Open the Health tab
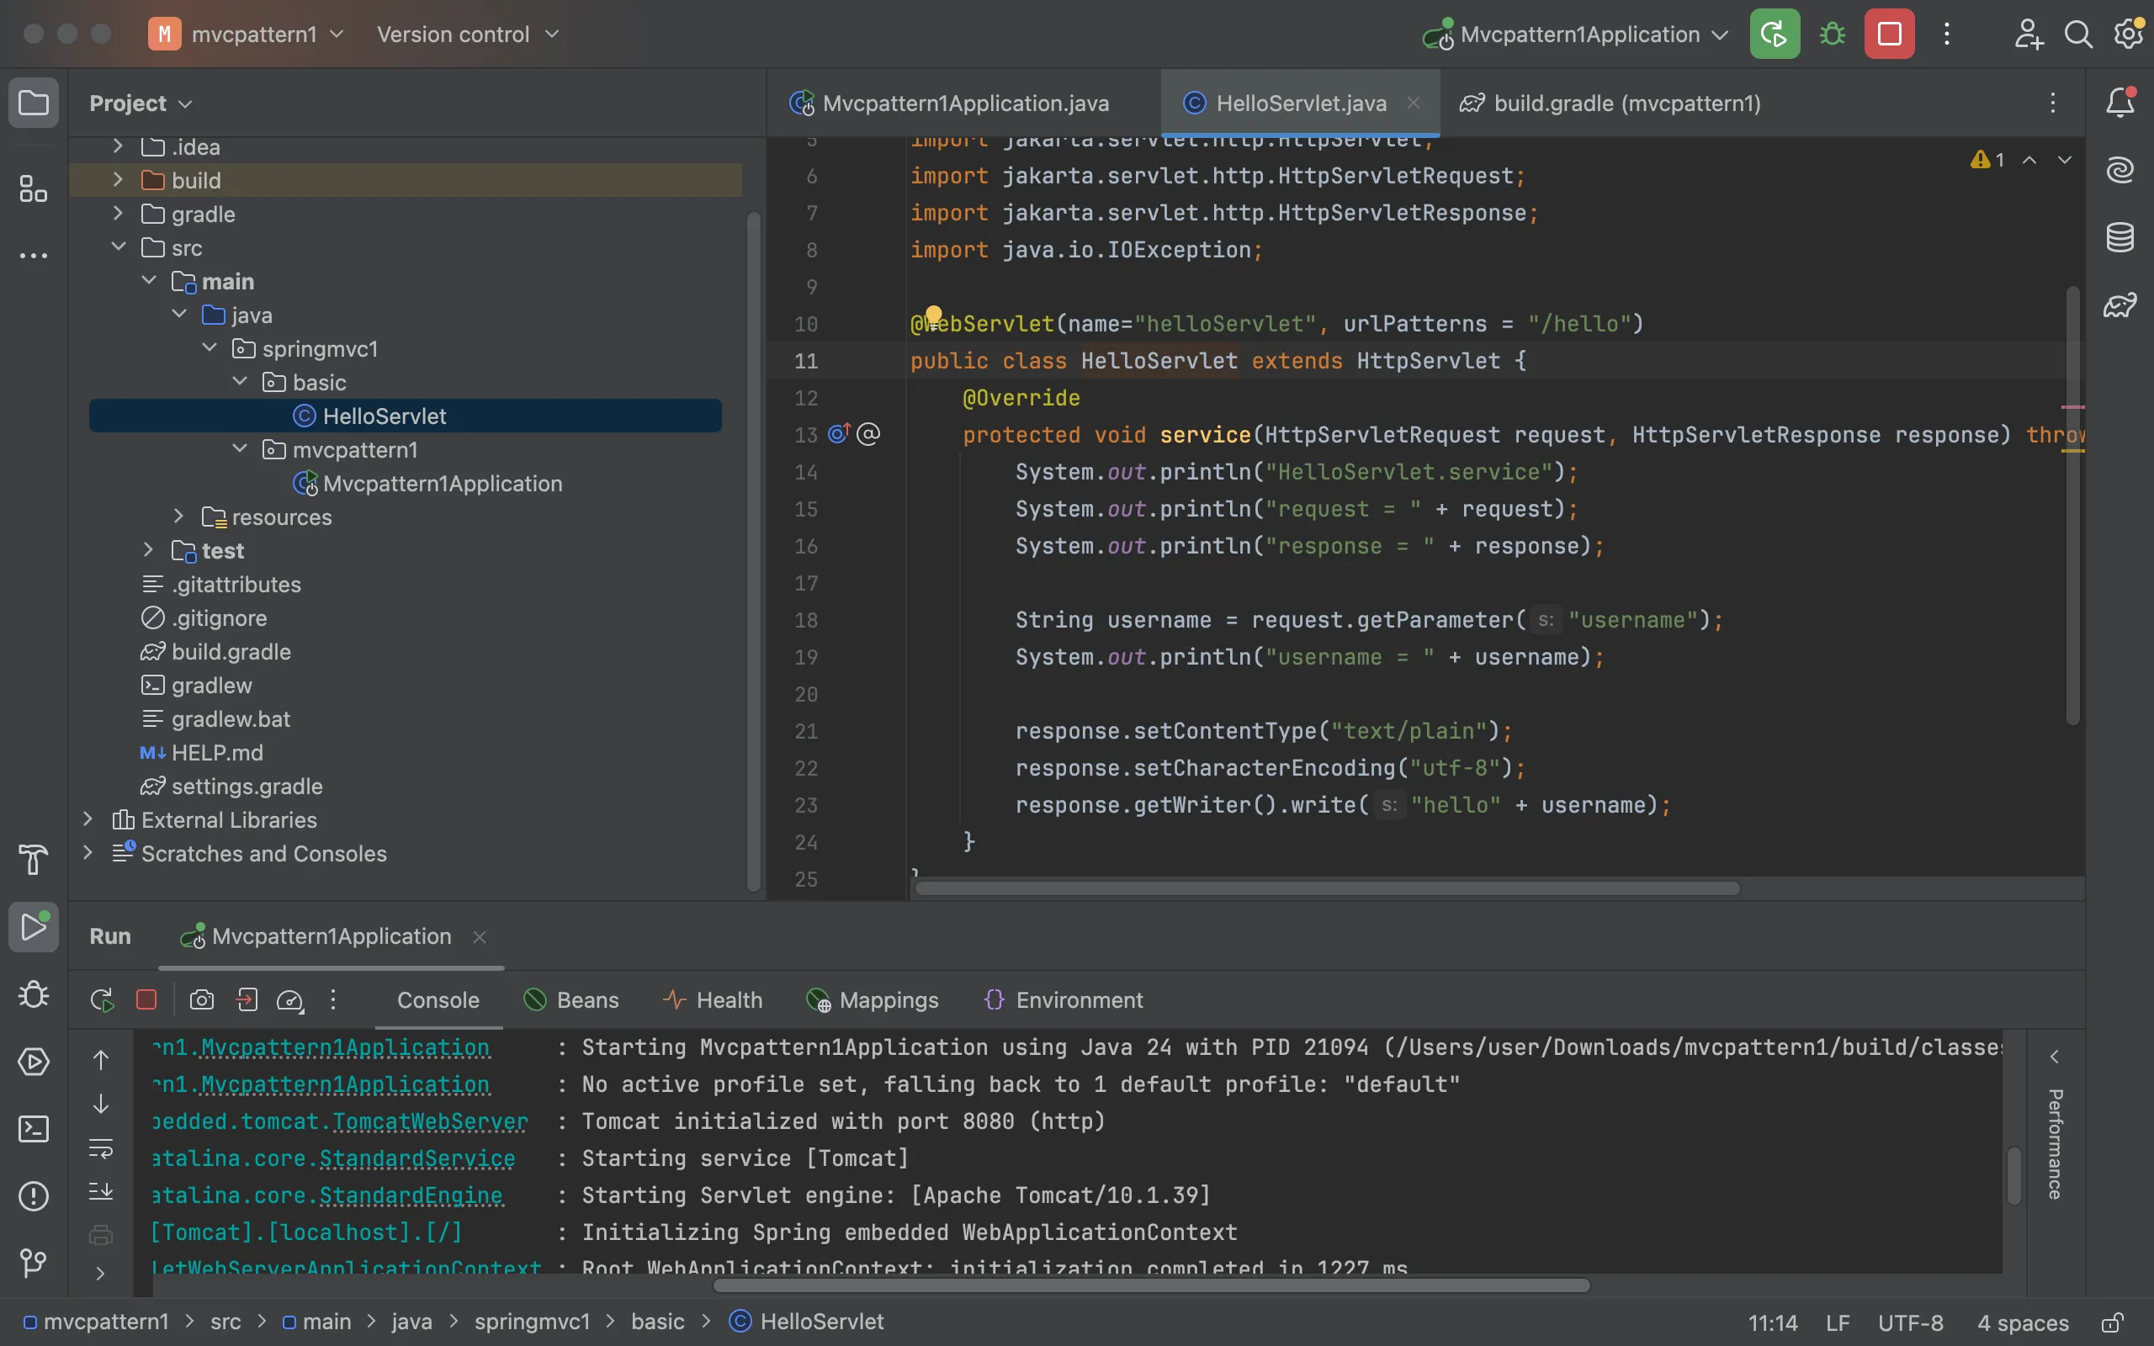 click(713, 999)
